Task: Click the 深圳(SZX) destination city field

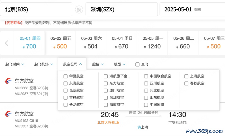Action: [122, 9]
